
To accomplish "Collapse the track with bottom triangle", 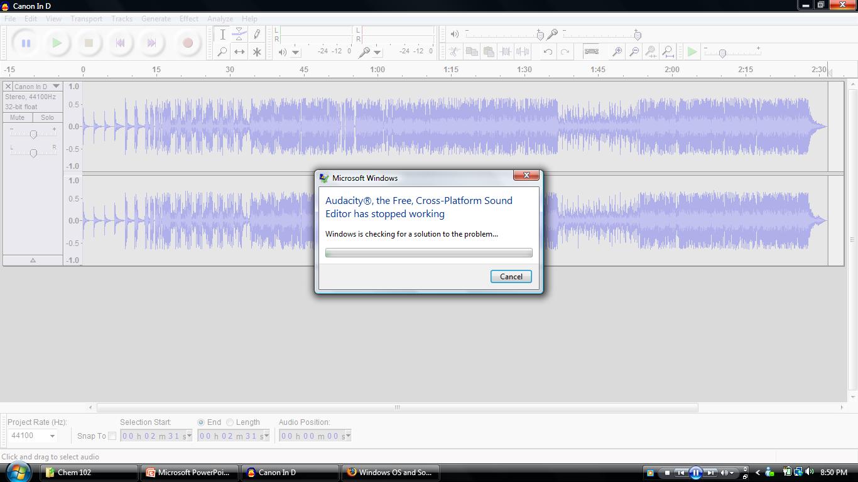I will 33,260.
